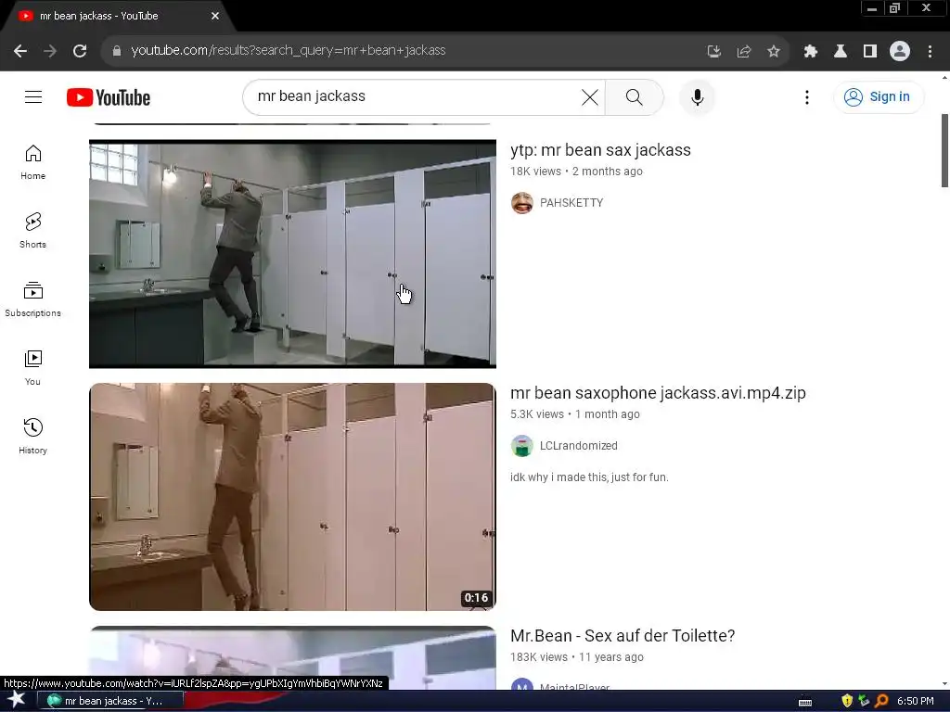Share this page from the address bar
Screen dimensions: 950x712
[744, 51]
